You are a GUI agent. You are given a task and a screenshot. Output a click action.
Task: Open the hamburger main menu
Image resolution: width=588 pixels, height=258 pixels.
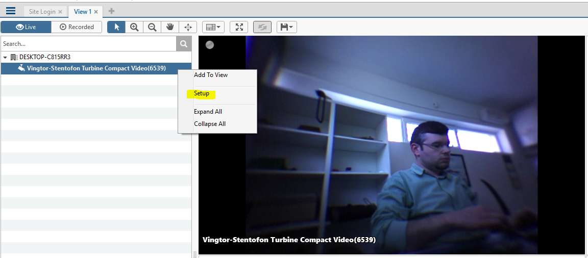coord(10,11)
